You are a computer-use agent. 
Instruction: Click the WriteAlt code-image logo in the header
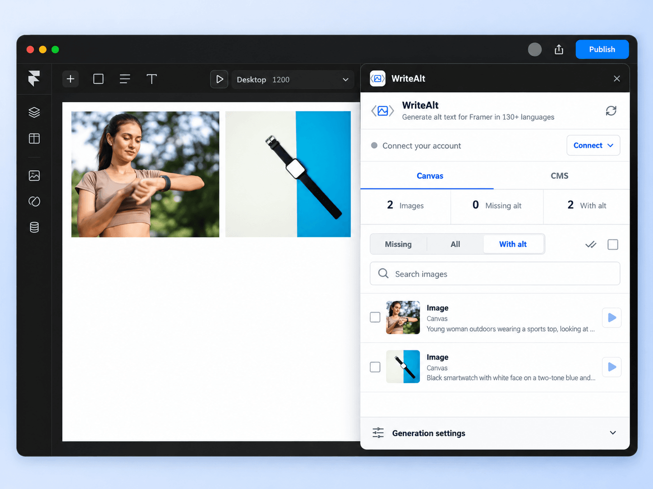click(x=382, y=111)
